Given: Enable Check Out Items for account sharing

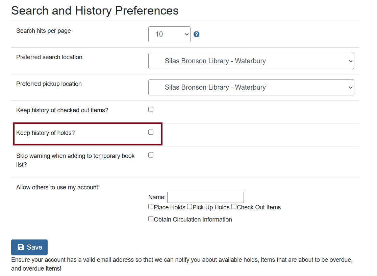Looking at the screenshot, I should click(233, 206).
